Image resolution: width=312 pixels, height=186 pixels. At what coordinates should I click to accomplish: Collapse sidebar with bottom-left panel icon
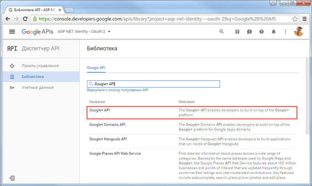pyautogui.click(x=12, y=178)
